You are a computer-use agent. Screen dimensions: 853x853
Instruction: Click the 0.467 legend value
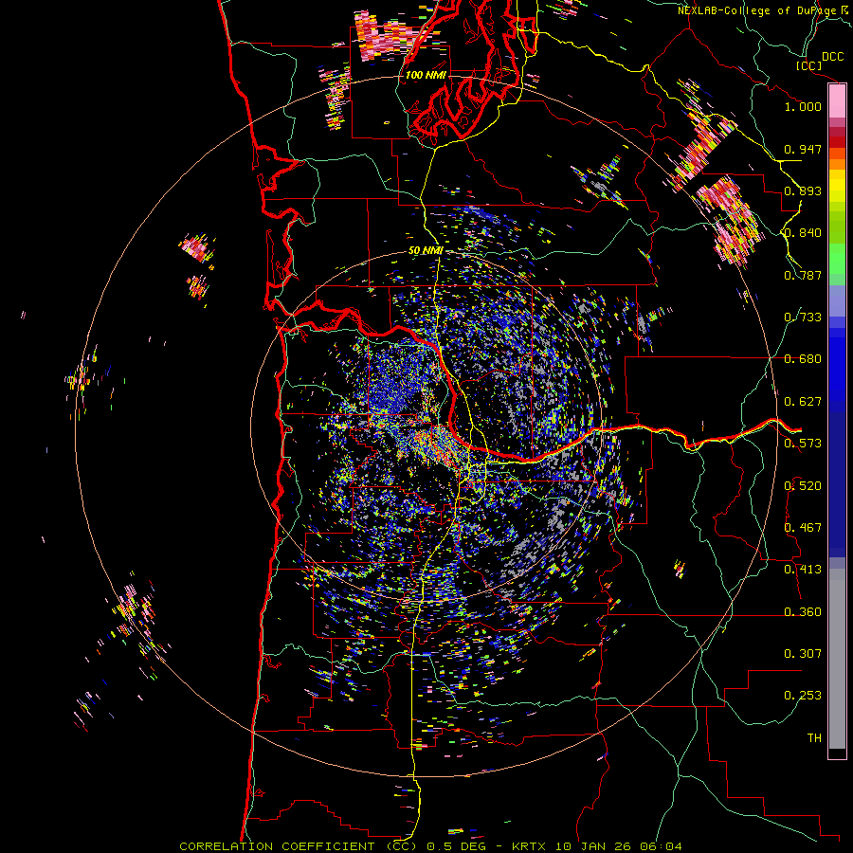pyautogui.click(x=803, y=528)
